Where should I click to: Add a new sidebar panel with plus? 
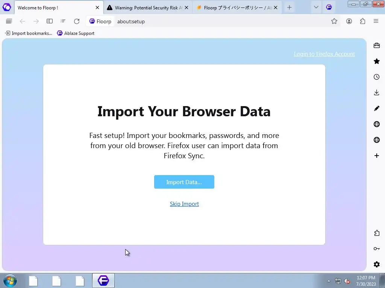(x=377, y=156)
